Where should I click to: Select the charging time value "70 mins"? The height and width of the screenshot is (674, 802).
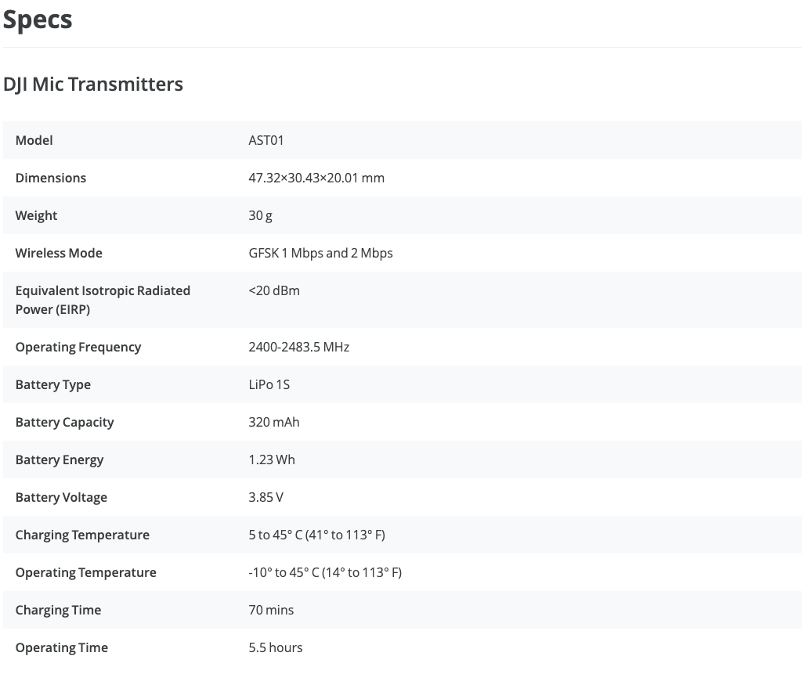pos(271,610)
